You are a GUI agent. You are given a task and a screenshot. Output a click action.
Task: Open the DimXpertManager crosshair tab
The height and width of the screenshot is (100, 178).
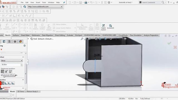15,41
